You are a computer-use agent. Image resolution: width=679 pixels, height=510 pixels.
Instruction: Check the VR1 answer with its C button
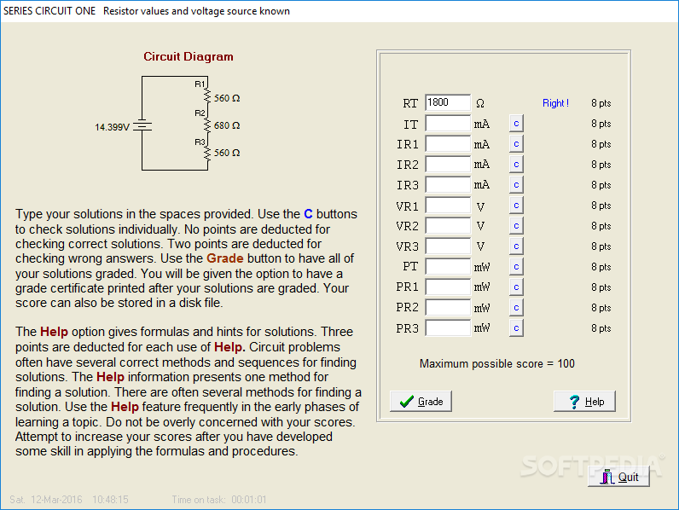tap(516, 206)
